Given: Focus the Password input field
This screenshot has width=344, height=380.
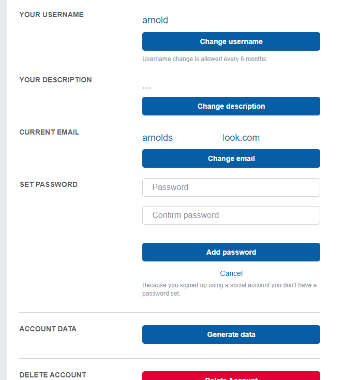Looking at the screenshot, I should (x=231, y=187).
